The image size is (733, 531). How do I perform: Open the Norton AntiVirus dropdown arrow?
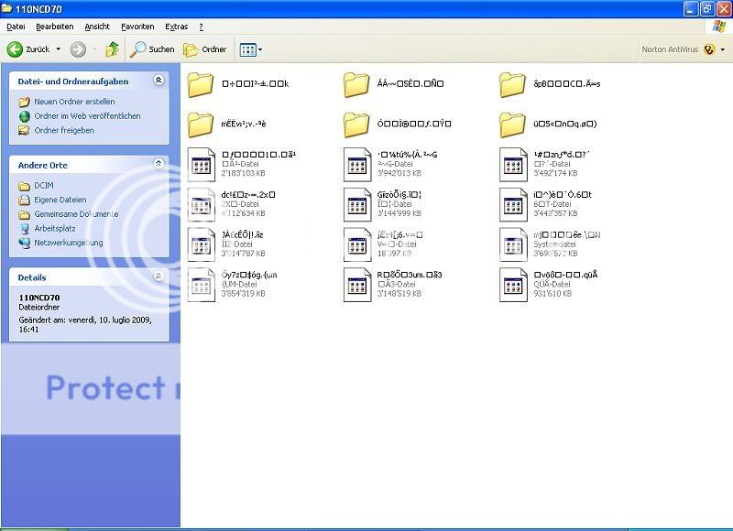(723, 49)
